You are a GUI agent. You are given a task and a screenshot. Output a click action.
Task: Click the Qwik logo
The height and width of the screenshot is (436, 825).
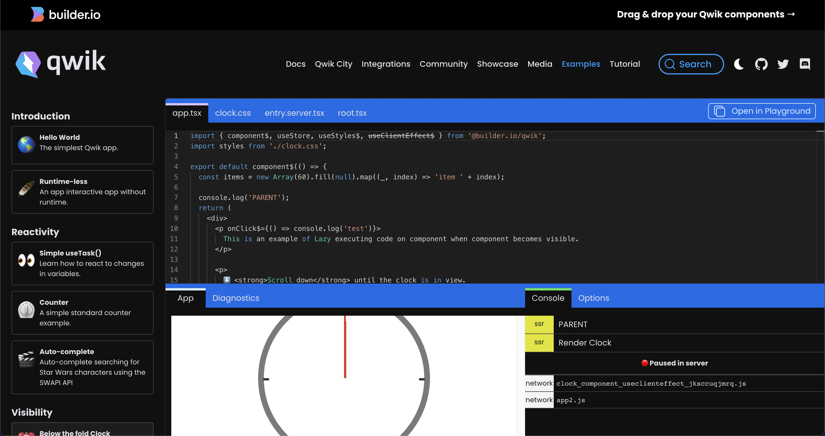(60, 63)
